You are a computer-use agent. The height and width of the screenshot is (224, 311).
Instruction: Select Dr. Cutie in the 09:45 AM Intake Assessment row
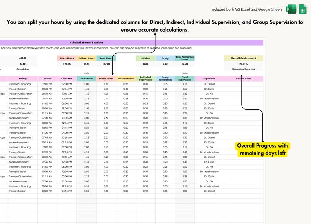click(x=209, y=162)
